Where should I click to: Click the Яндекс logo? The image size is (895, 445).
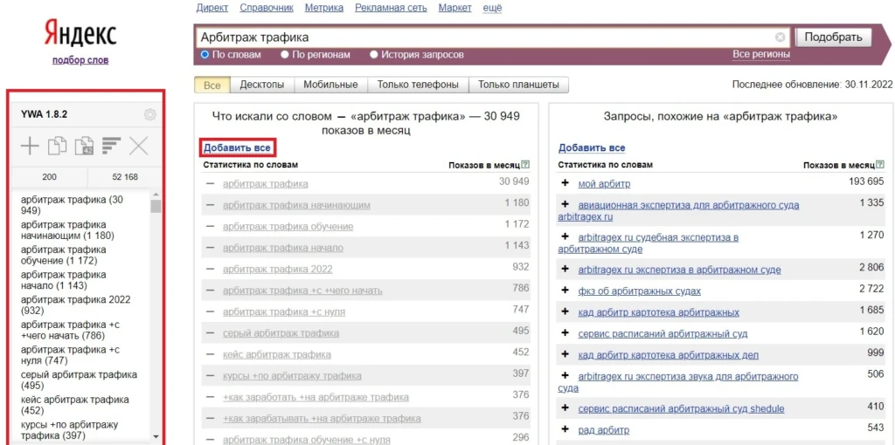(80, 34)
